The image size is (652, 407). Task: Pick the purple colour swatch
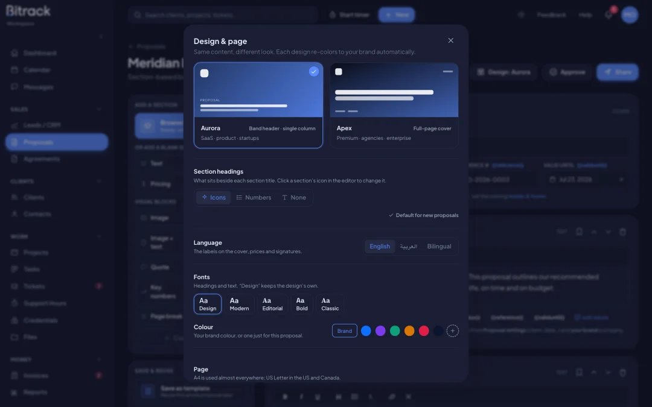click(380, 331)
